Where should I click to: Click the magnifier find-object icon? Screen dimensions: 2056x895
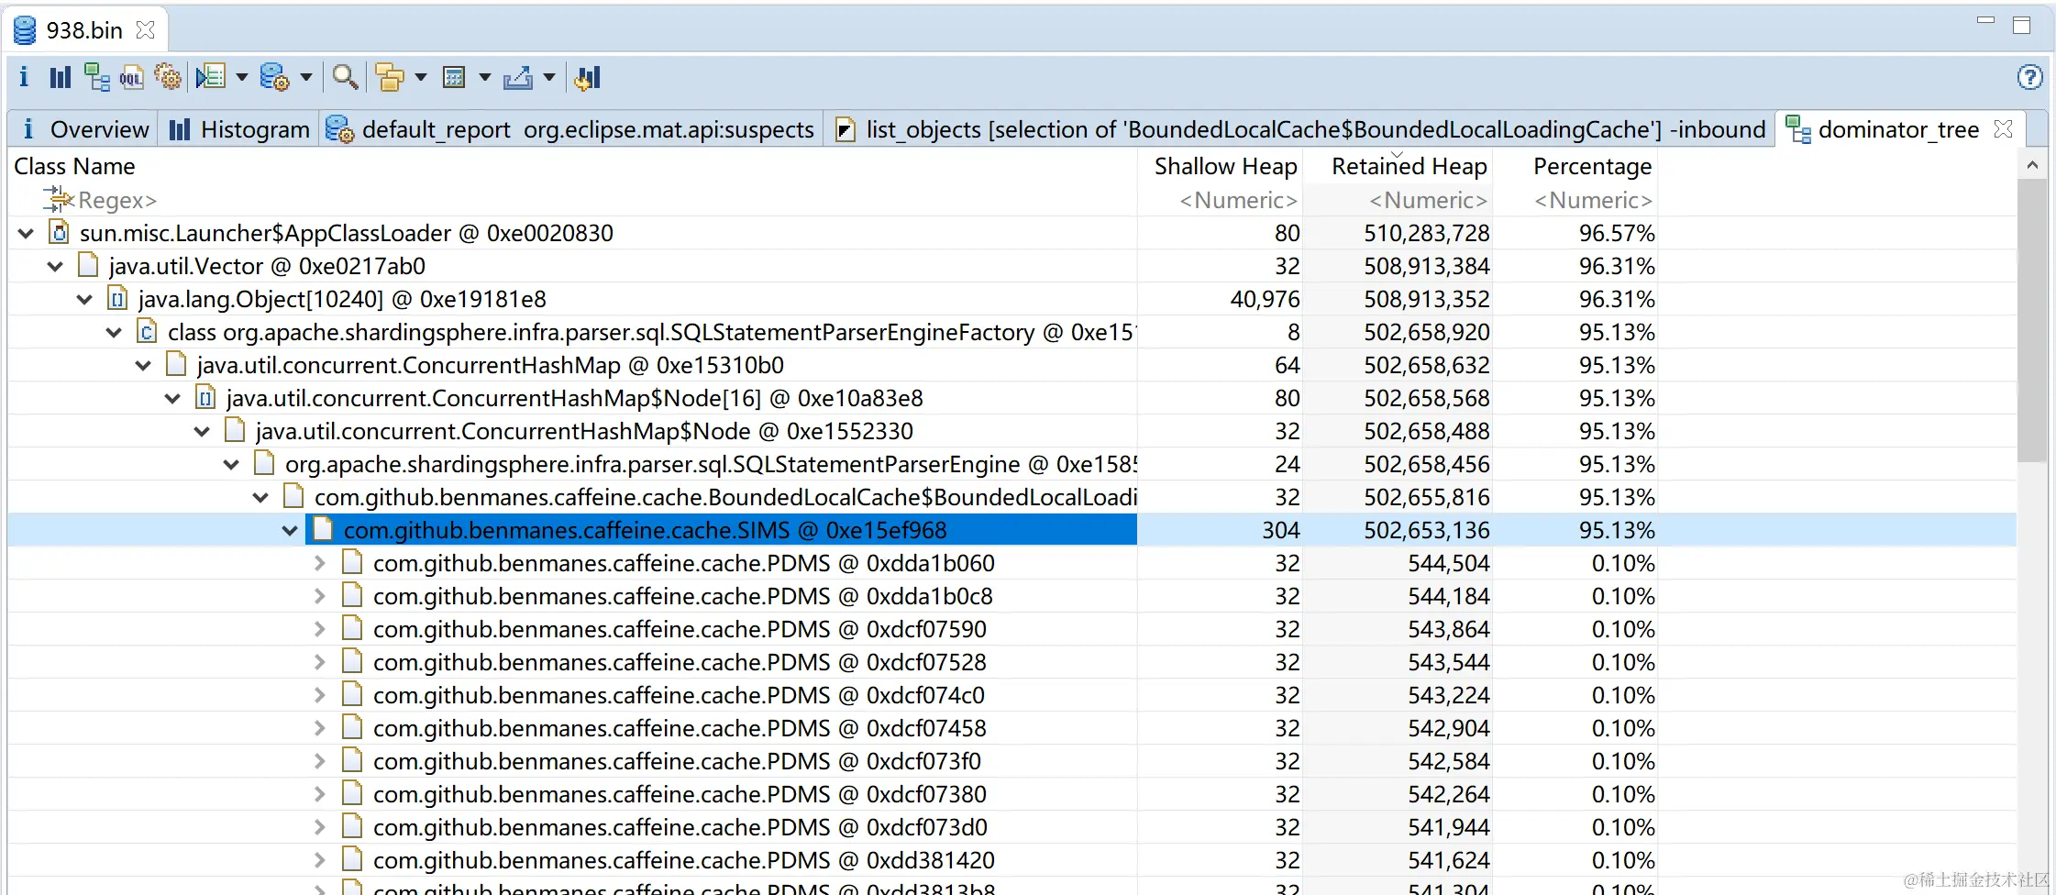[x=345, y=77]
